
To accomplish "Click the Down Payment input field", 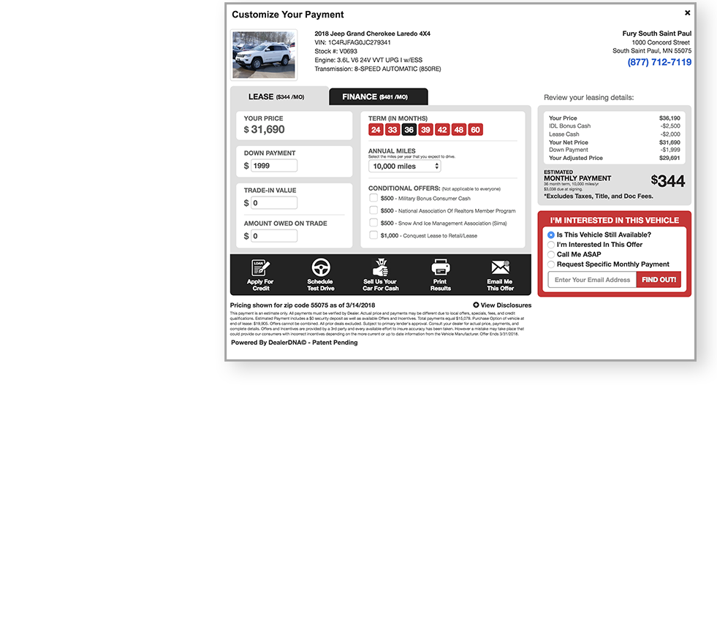I will click(274, 166).
